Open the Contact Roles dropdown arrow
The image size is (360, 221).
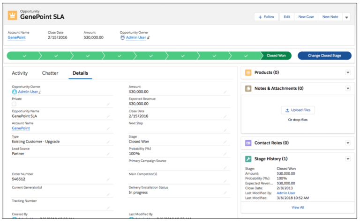coord(348,143)
